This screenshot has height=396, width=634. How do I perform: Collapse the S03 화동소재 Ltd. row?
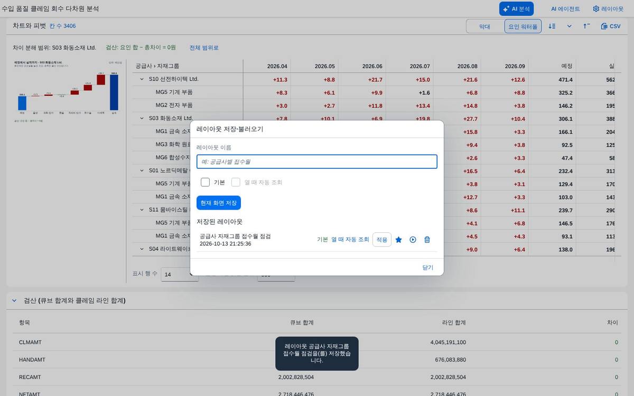[x=142, y=118]
